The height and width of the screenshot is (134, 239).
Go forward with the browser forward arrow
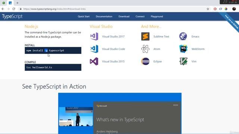8,9
